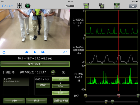The width and height of the screenshot is (140, 105).
Task: Toggle the RMS EMG filter
Action: pos(61,93)
